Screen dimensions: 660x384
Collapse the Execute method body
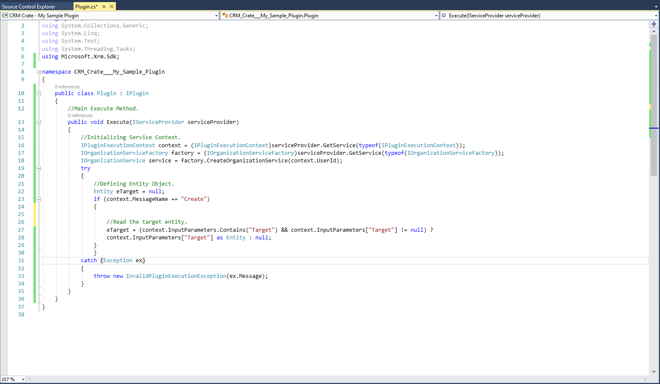(38, 122)
